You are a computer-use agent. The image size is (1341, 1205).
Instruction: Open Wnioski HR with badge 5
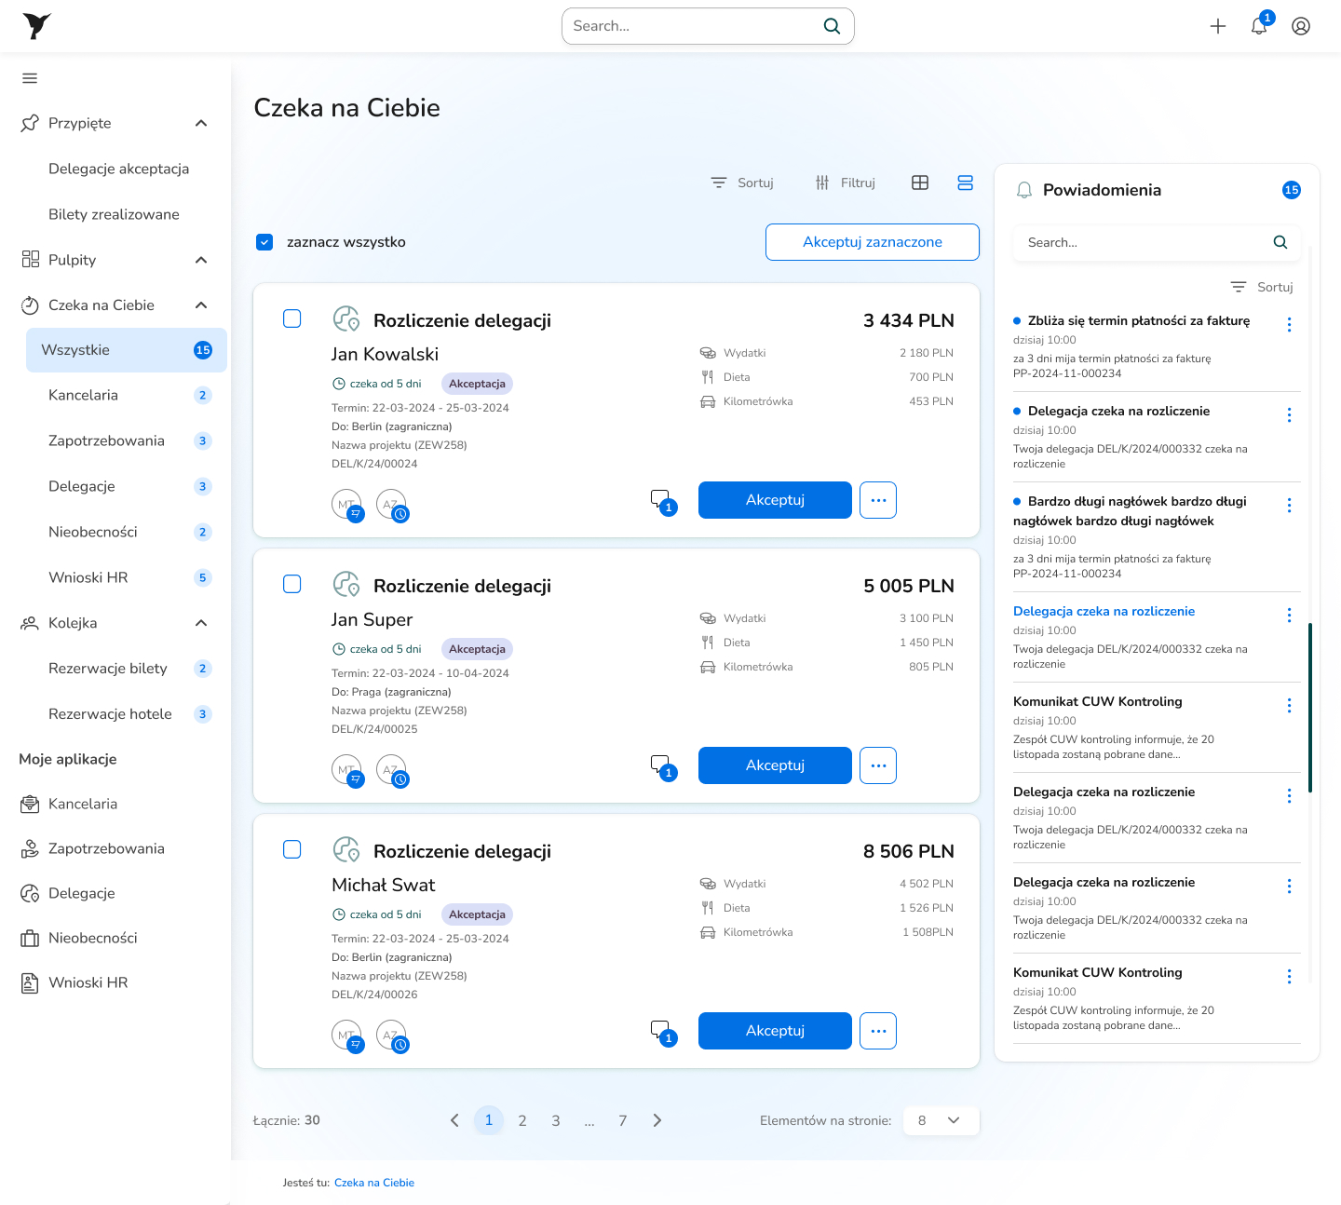(127, 577)
